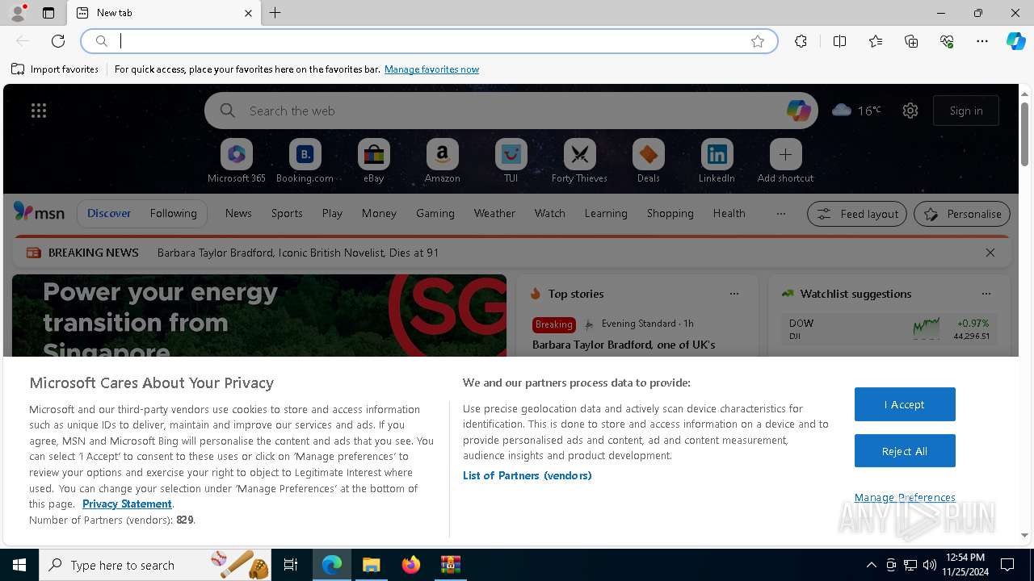
Task: Open the Health category
Action: pos(729,213)
